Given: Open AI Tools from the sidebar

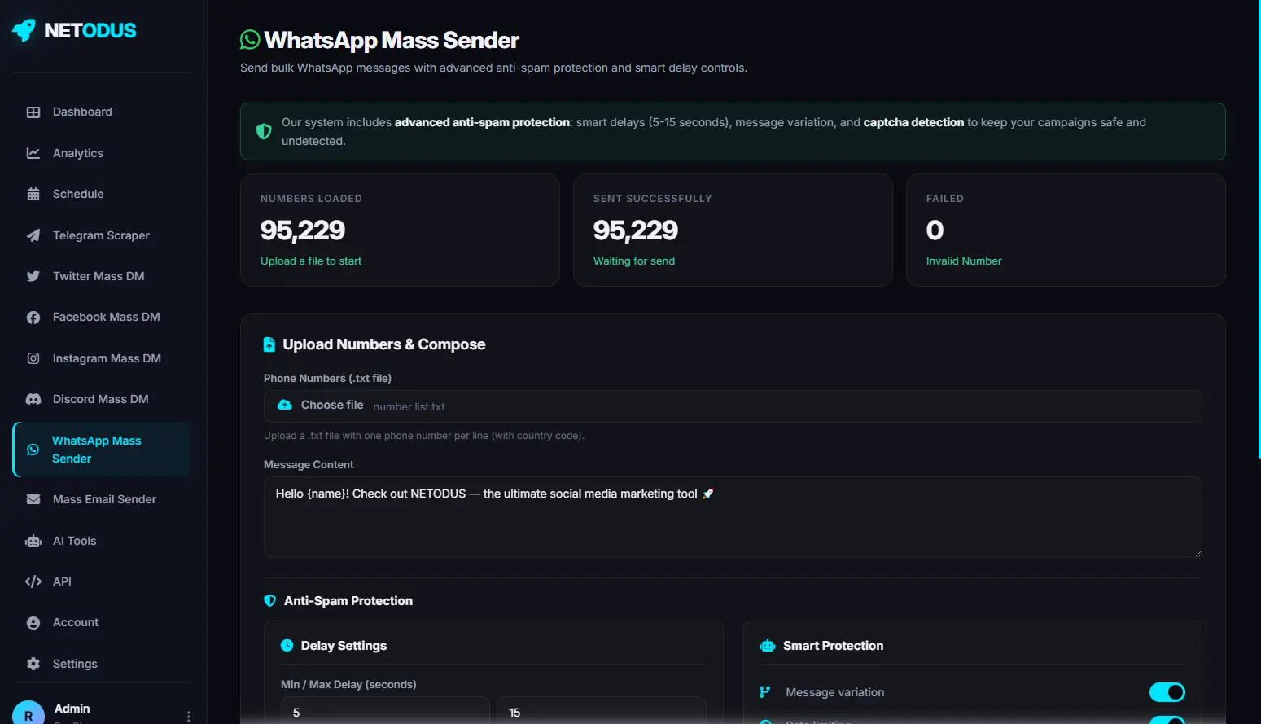Looking at the screenshot, I should pyautogui.click(x=102, y=541).
